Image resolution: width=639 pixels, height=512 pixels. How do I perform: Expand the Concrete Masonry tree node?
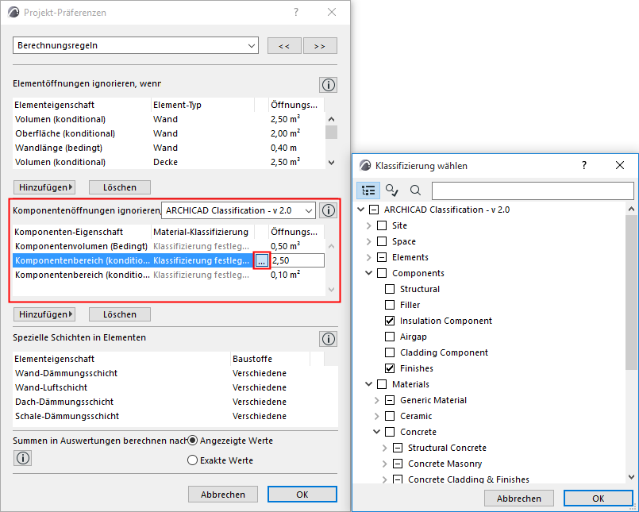pos(385,464)
